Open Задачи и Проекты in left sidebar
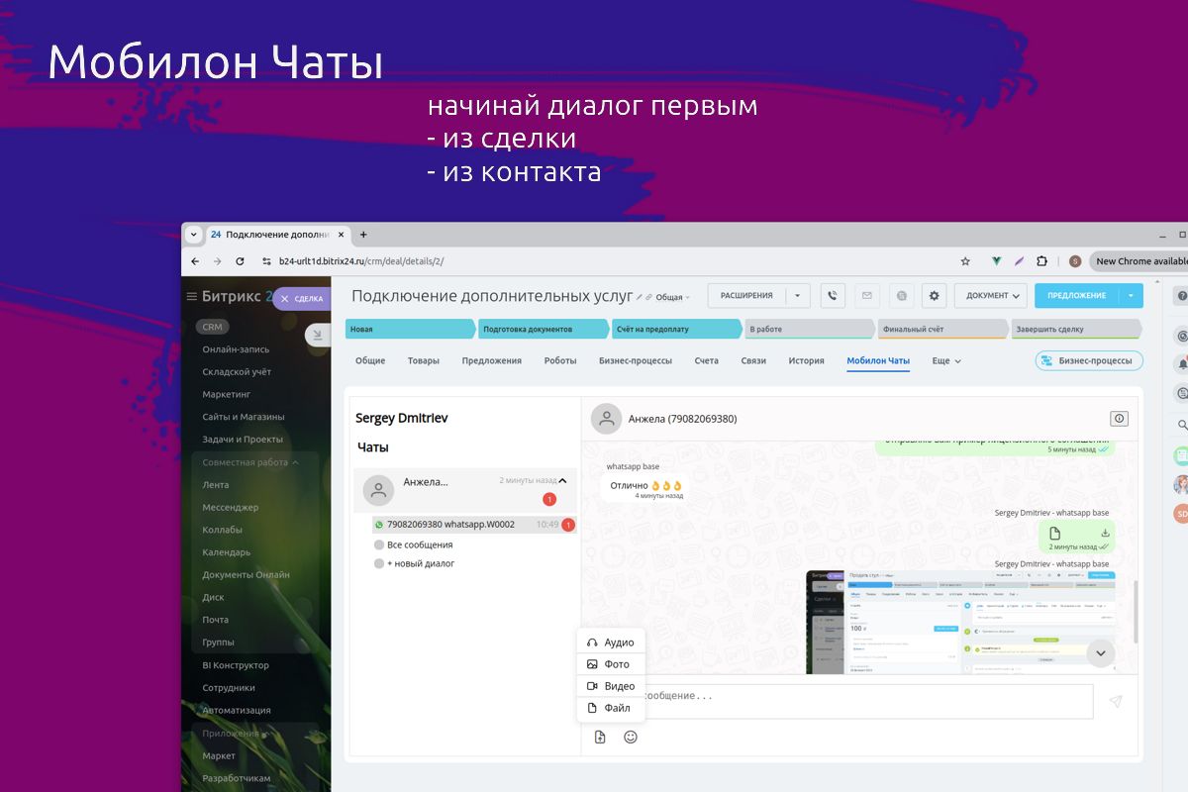This screenshot has height=792, width=1188. [x=243, y=440]
